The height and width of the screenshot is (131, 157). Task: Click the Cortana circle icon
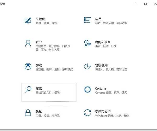pos(87,90)
